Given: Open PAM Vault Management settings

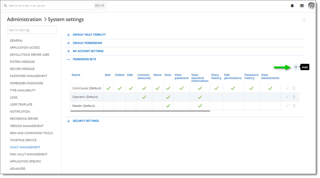Looking at the screenshot, I should point(28,154).
